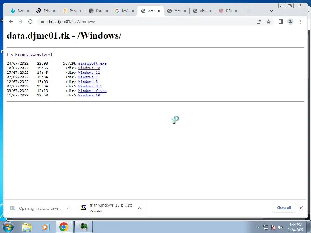Click Show all downloads button
Viewport: 311px width, 233px height.
(x=284, y=208)
